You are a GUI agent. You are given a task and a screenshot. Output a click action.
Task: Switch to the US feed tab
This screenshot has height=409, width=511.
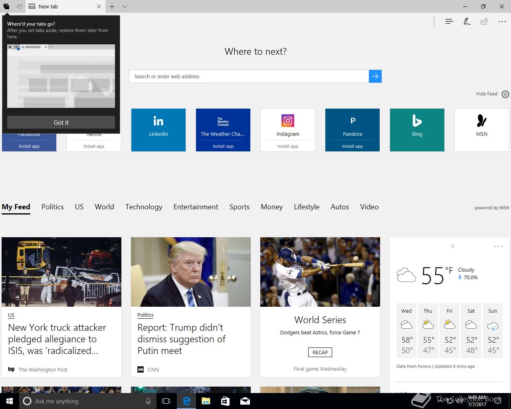[x=79, y=207]
